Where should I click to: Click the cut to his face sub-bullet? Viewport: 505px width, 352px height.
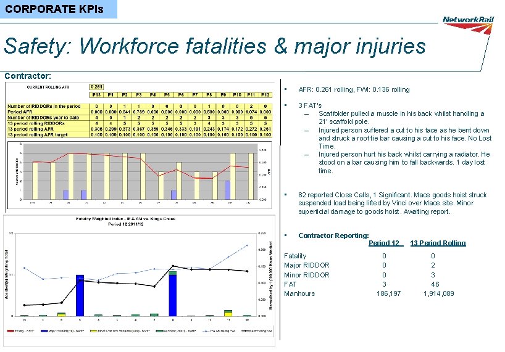(x=405, y=138)
